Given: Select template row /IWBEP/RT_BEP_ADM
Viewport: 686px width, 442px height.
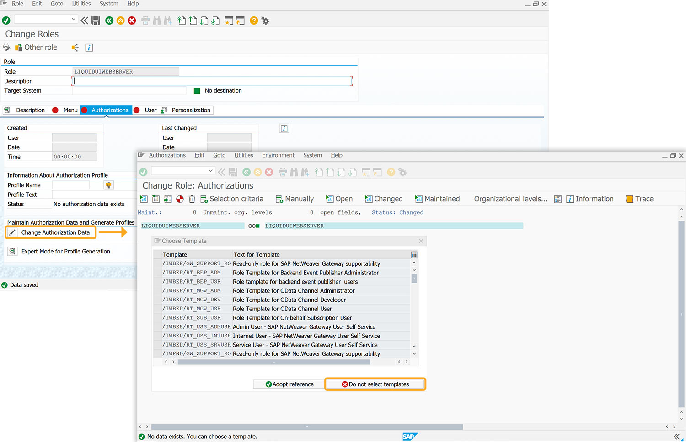Looking at the screenshot, I should coord(281,273).
